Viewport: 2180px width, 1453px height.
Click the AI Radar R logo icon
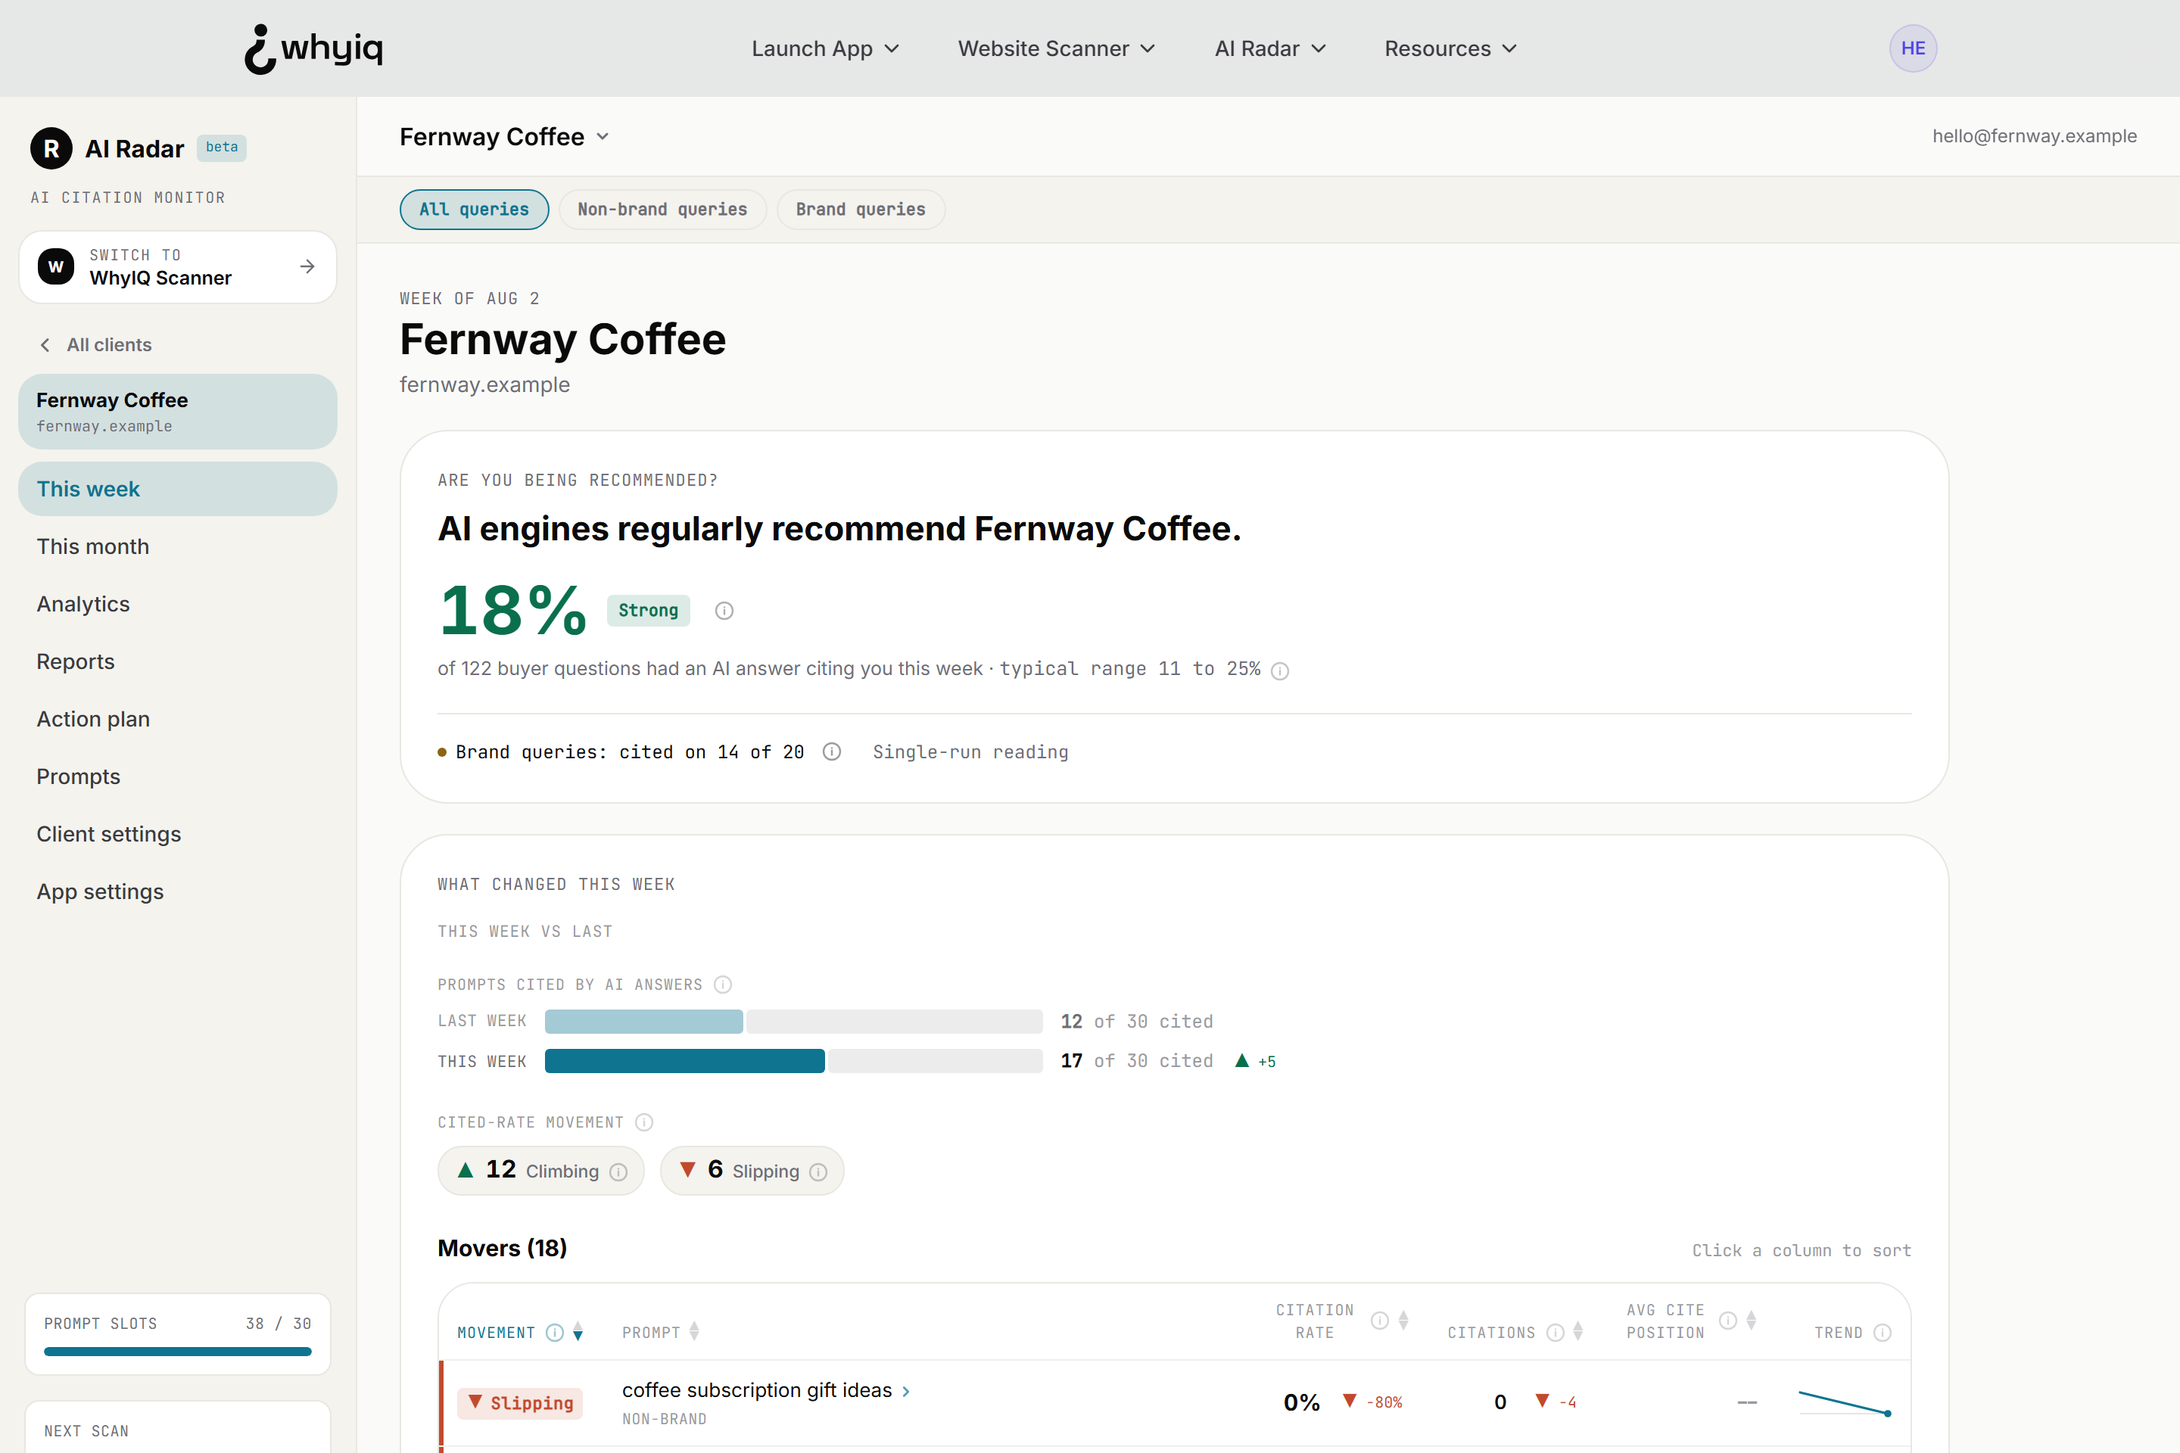(x=51, y=148)
